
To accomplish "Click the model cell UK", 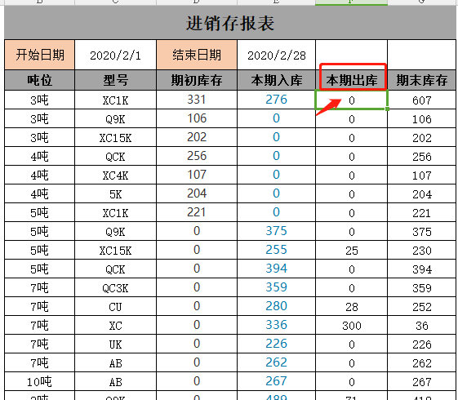I will [x=115, y=344].
